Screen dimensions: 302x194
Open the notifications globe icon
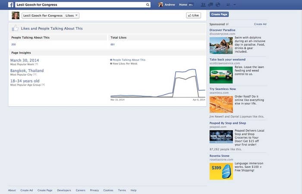tap(217, 5)
